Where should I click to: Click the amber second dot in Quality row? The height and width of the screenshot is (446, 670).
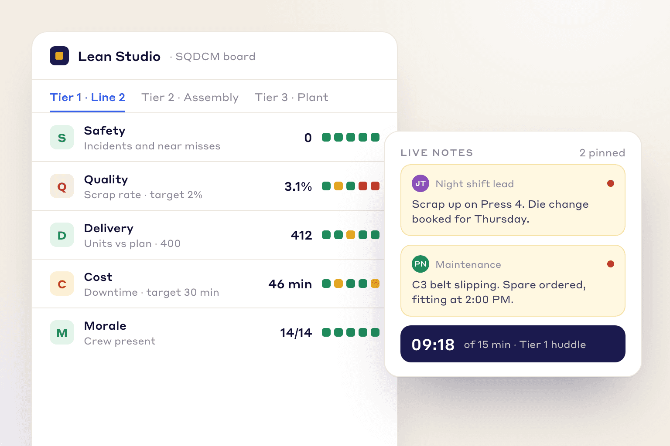tap(338, 186)
